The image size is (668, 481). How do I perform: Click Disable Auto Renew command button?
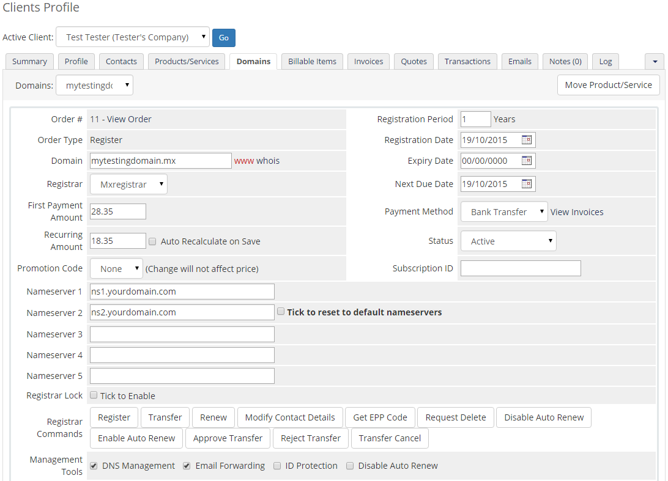[x=544, y=417]
